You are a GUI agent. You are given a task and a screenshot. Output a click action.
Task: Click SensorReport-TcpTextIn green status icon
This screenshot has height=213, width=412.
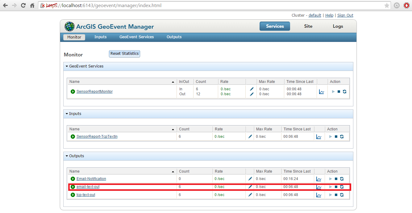(x=73, y=137)
